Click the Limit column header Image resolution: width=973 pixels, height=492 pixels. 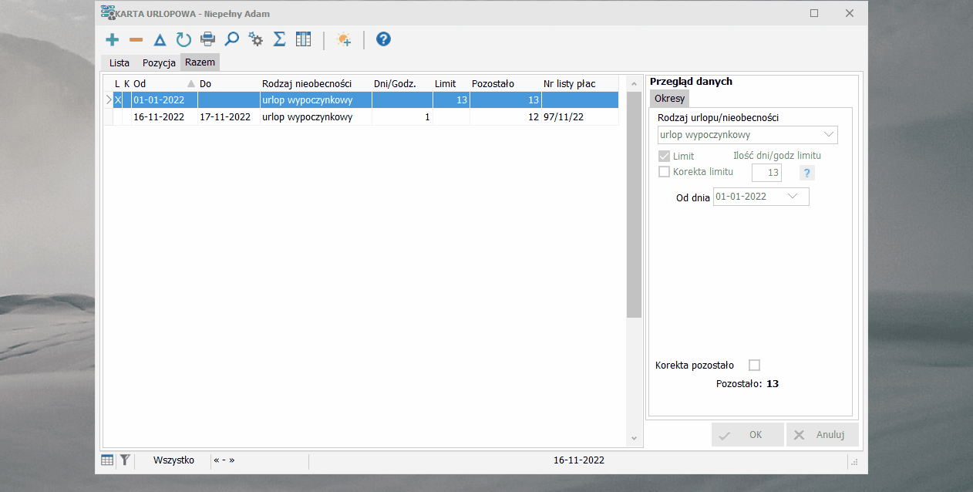451,83
